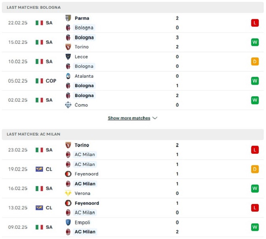The width and height of the screenshot is (266, 239).
Task: Click the Champions League flag on 19.02.25
Action: [x=39, y=169]
